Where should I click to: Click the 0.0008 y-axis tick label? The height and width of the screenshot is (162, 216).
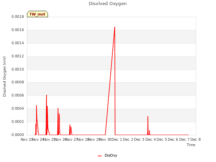(x=18, y=82)
